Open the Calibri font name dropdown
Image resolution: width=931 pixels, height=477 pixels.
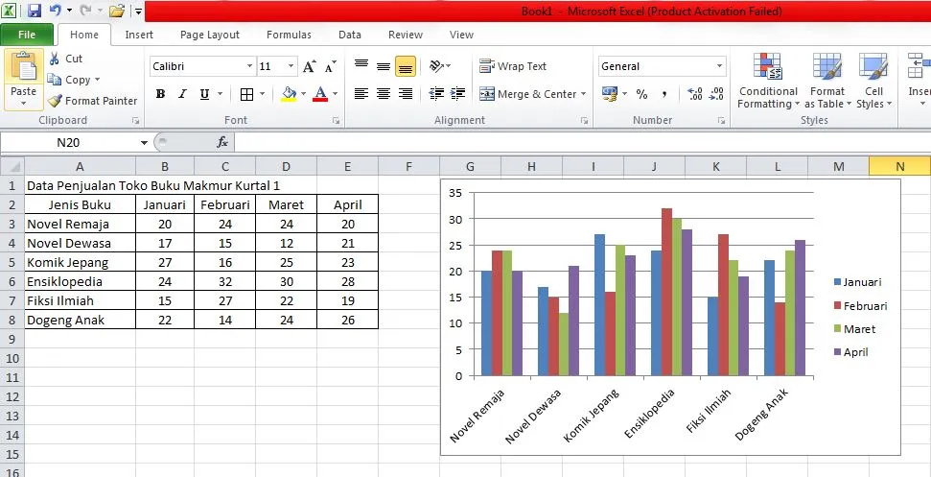[250, 66]
